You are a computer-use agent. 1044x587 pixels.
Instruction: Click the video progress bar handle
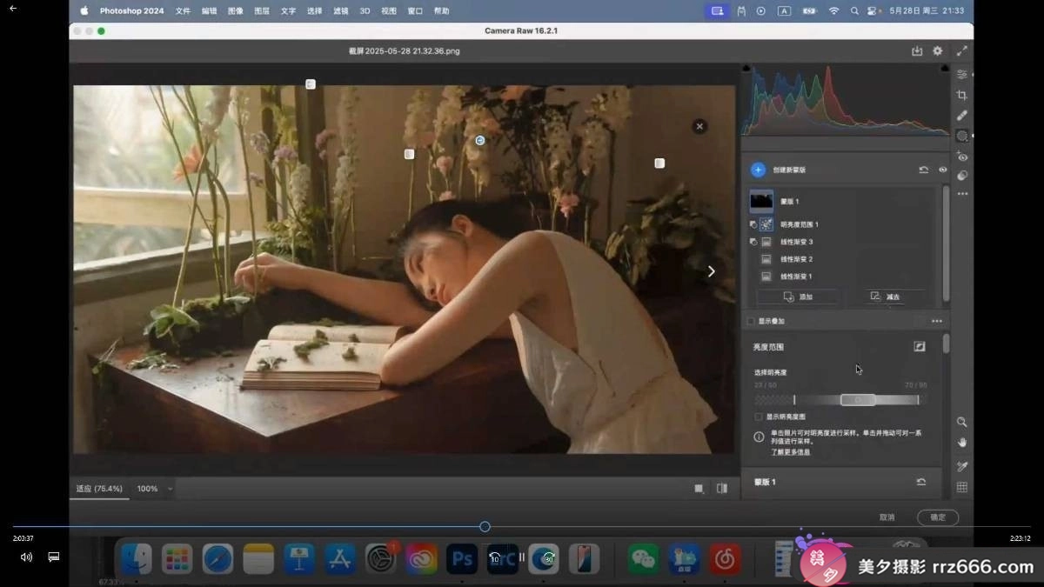tap(485, 526)
